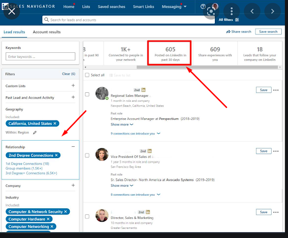This screenshot has height=238, width=288.
Task: Open Smart Links in navigation
Action: [143, 7]
